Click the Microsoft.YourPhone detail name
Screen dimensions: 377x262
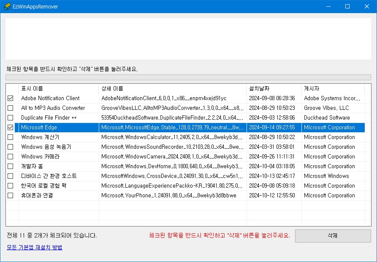[x=169, y=195]
